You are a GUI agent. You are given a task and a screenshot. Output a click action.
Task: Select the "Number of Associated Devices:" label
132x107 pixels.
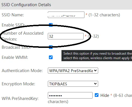point(23,36)
